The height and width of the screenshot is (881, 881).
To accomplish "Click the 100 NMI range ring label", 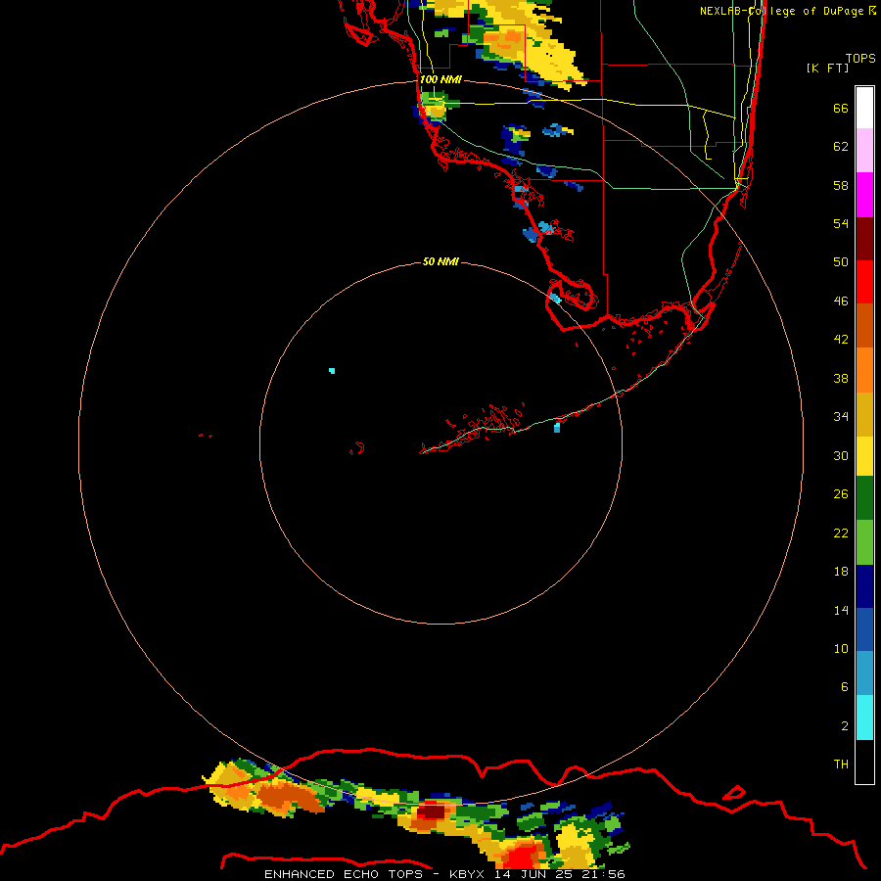I will tap(440, 79).
